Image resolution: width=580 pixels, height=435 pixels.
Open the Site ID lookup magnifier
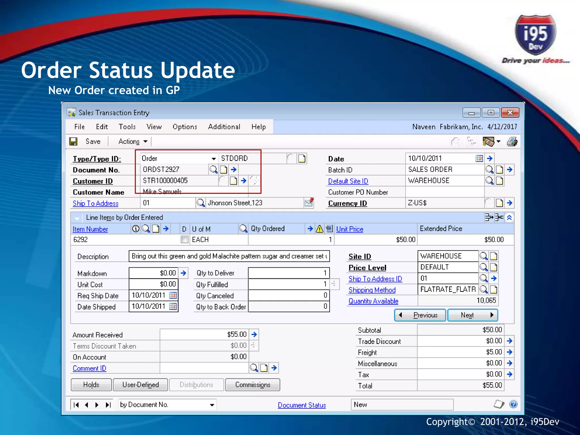coord(483,256)
